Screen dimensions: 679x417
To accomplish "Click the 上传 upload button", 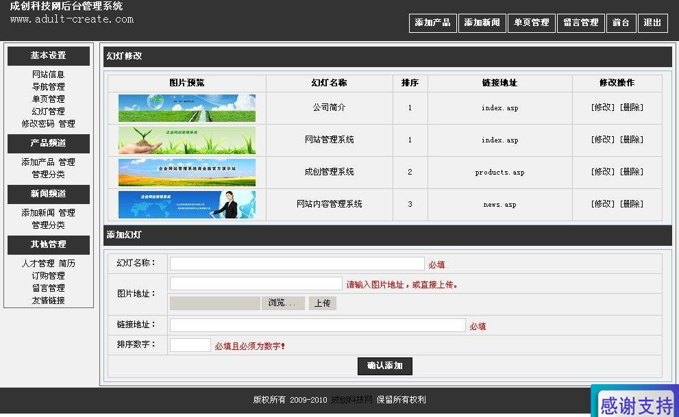I will click(x=323, y=303).
